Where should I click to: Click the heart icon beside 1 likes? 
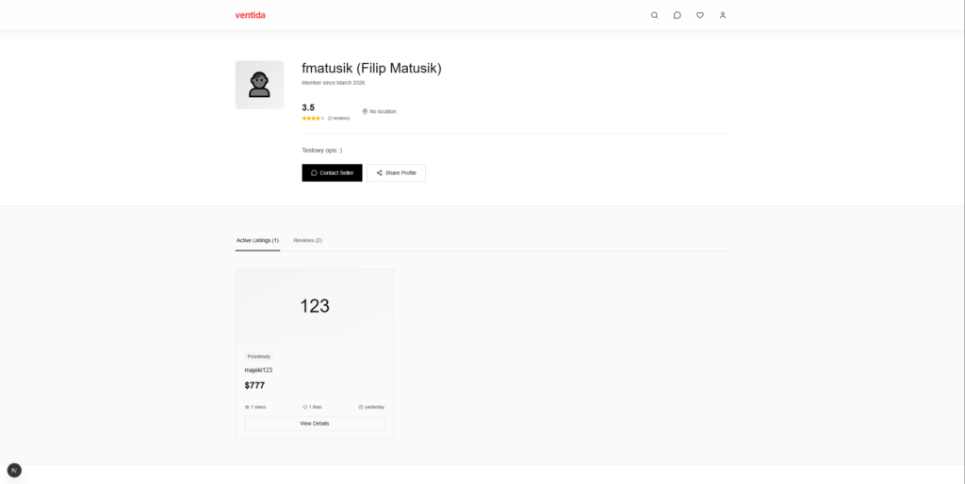coord(305,407)
